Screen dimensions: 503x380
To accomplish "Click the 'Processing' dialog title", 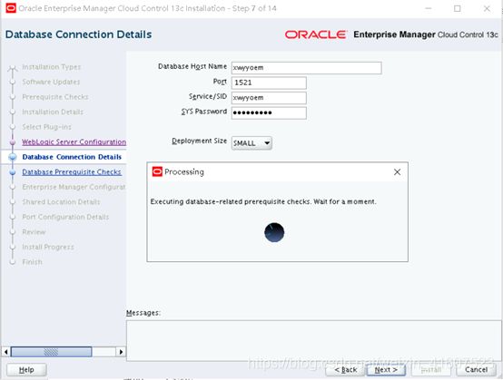I will click(184, 172).
